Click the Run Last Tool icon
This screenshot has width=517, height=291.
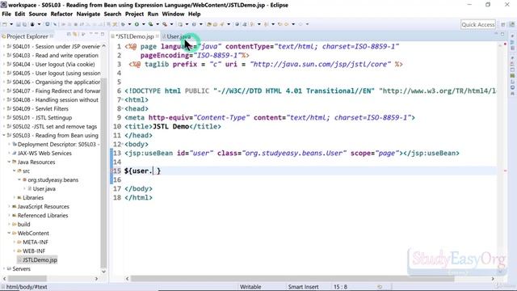point(150,24)
